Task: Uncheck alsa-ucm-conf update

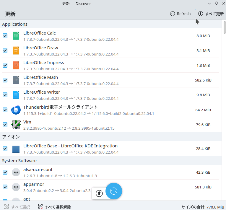Action: [5, 172]
